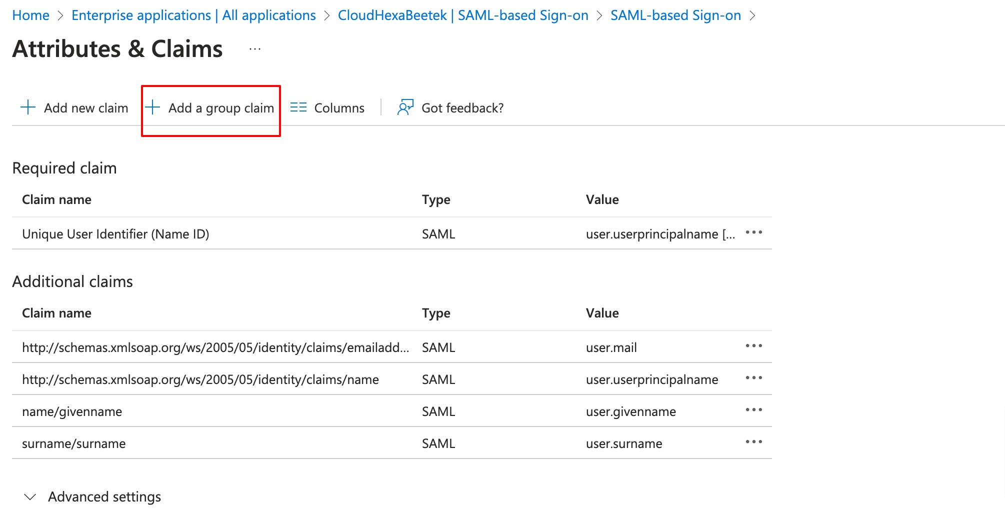Select the name/givenname claim
The height and width of the screenshot is (523, 1005).
click(x=72, y=411)
